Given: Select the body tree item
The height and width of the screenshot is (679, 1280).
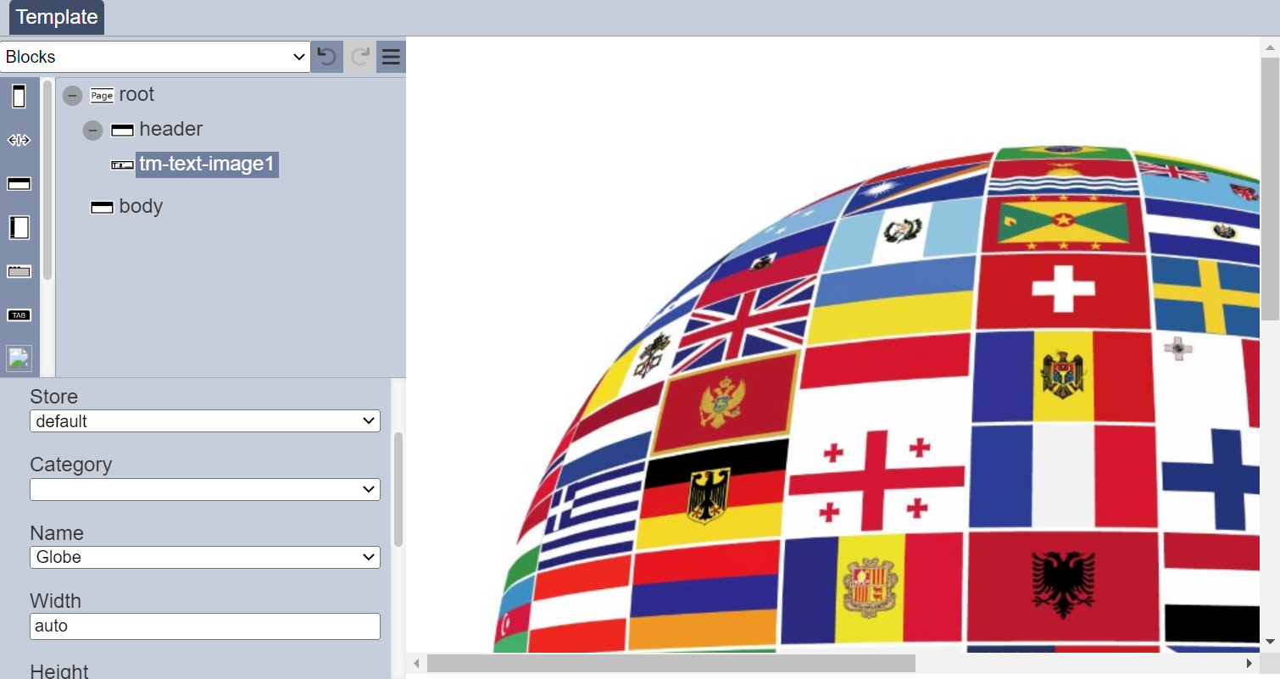Looking at the screenshot, I should tap(141, 206).
